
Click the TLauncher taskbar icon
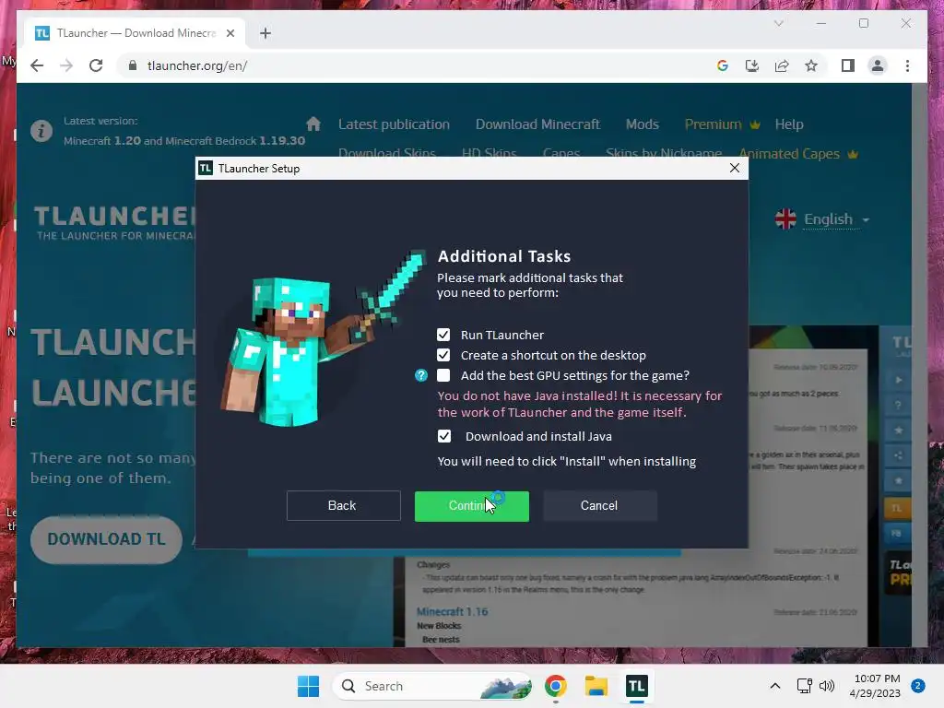[x=636, y=686]
